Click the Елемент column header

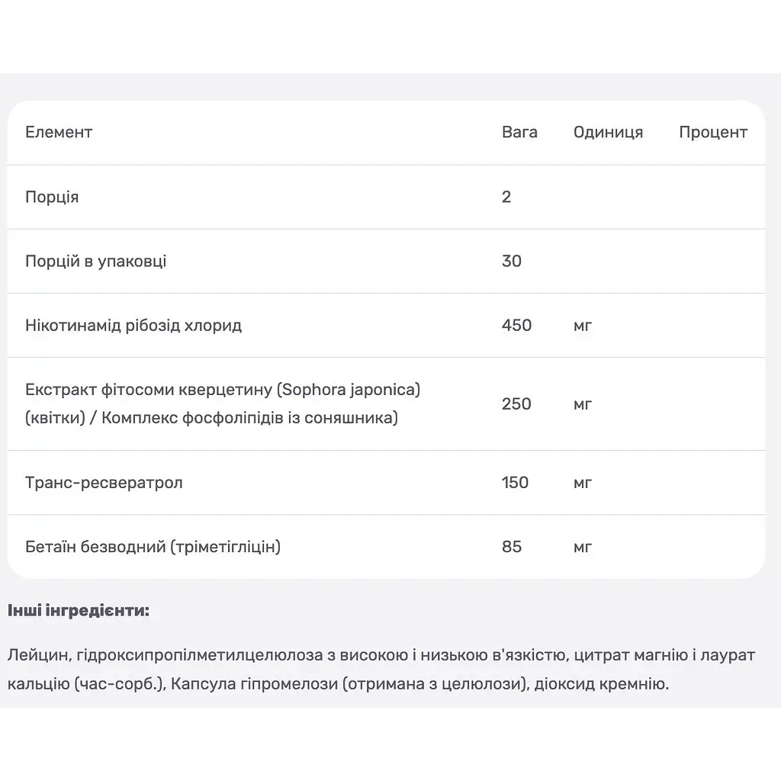click(x=59, y=133)
